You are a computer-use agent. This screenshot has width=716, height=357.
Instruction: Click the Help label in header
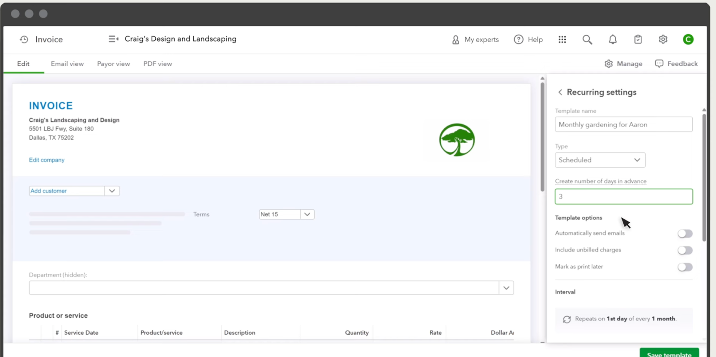pyautogui.click(x=535, y=39)
